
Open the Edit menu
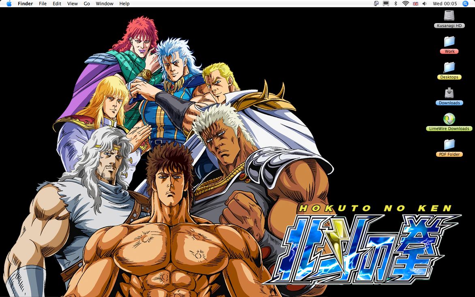(x=57, y=4)
